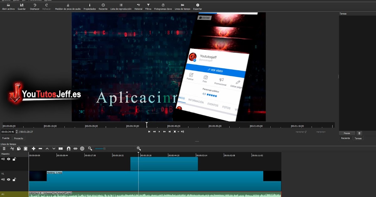Switch to the Proyecto tab
Screen dimensions: 376x197
click(x=18, y=138)
